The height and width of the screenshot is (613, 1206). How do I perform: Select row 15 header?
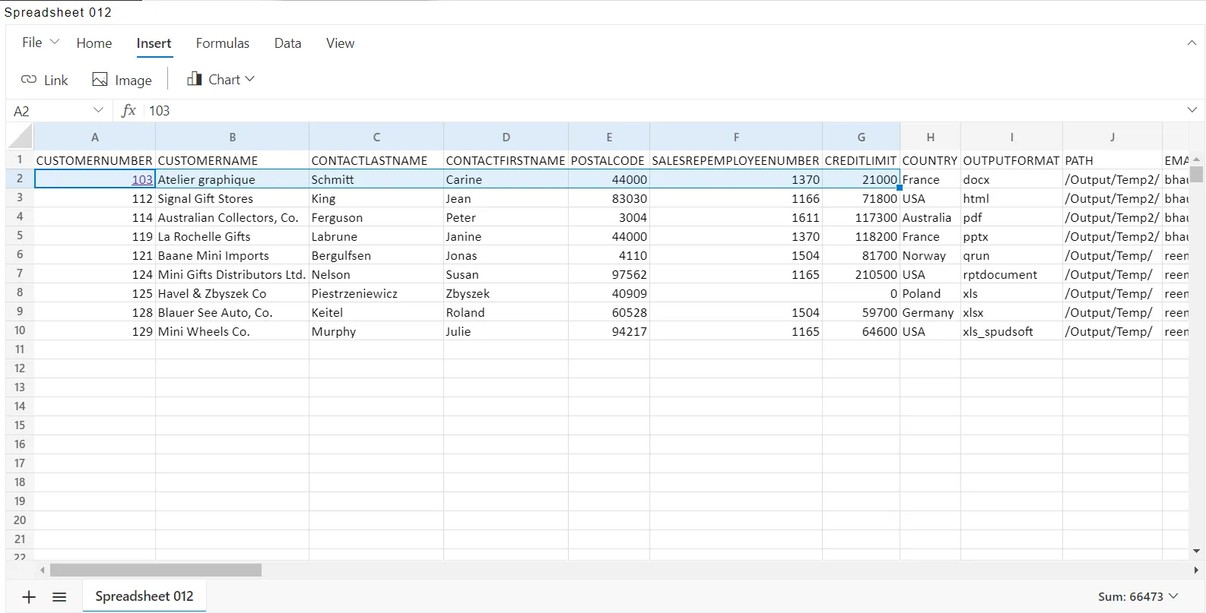click(x=20, y=426)
